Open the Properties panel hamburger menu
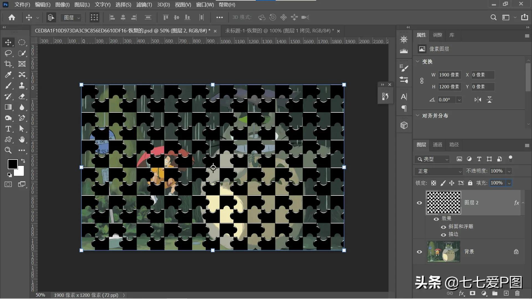 pos(527,36)
